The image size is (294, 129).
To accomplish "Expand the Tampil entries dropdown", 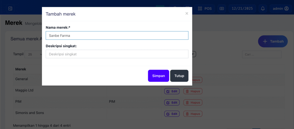I will click(34, 54).
